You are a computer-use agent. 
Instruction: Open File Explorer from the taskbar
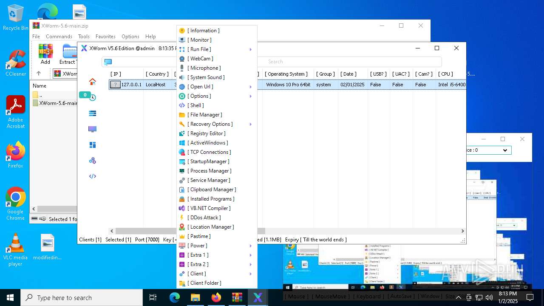[x=195, y=297]
